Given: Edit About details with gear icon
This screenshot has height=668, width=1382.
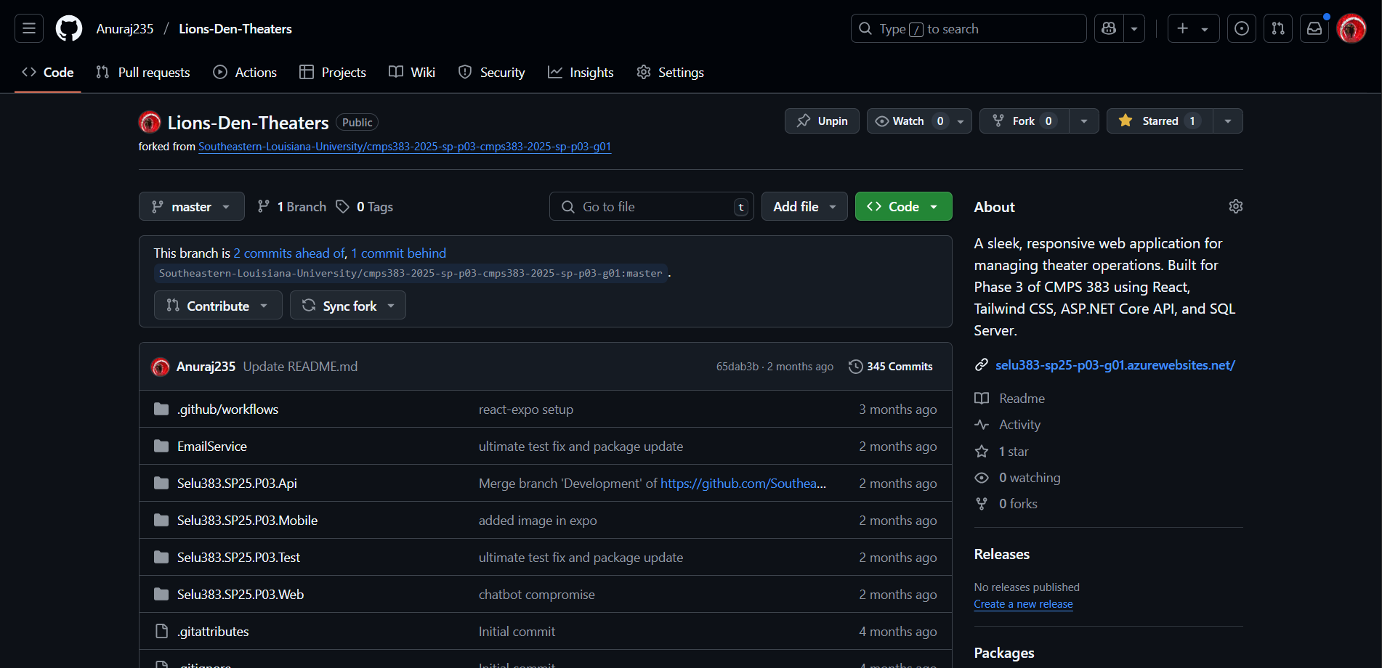Looking at the screenshot, I should (1235, 207).
